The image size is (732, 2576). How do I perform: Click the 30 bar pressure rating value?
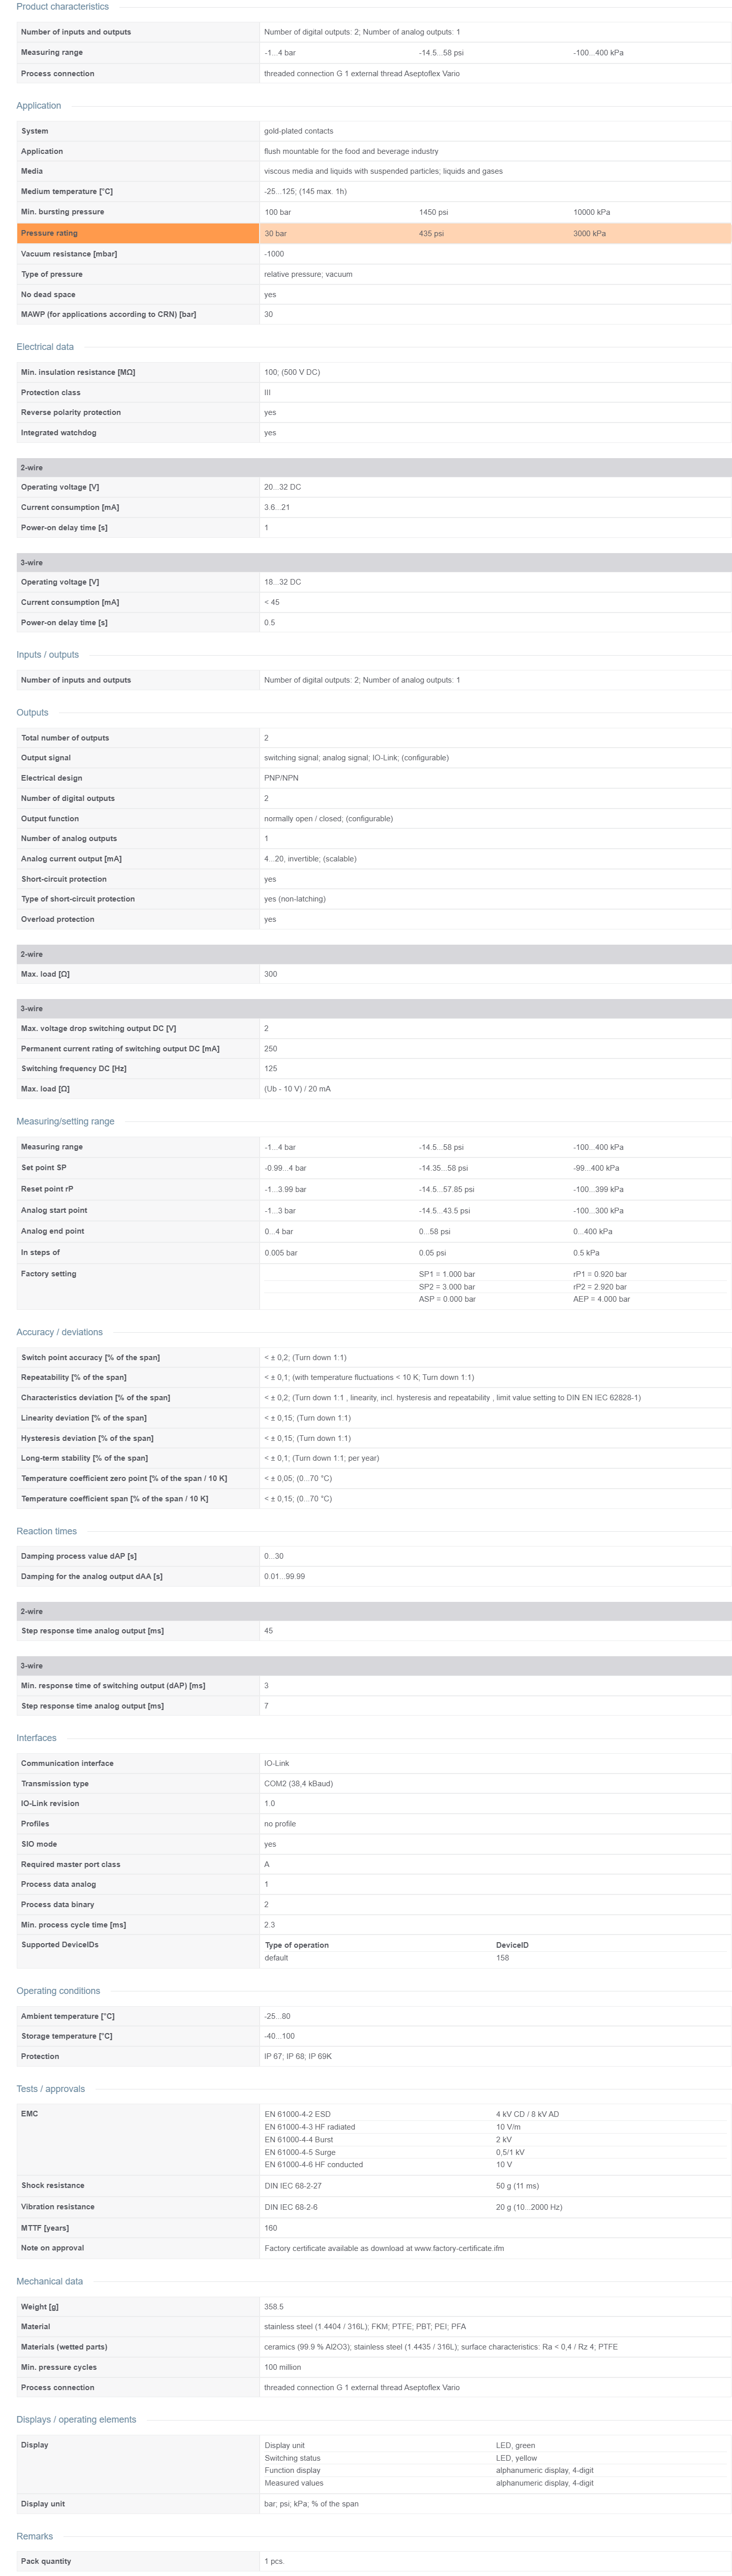point(275,233)
